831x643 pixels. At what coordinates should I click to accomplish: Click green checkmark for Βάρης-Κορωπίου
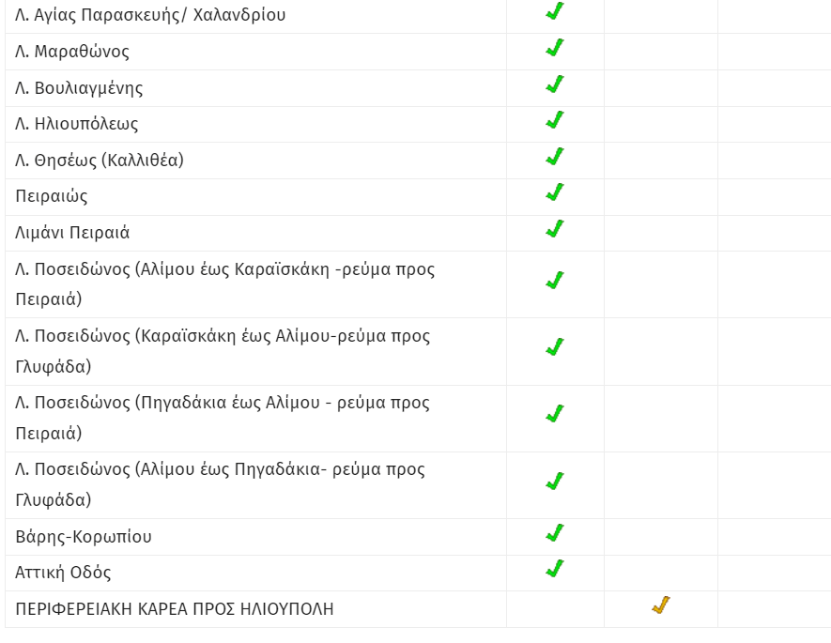tap(555, 533)
